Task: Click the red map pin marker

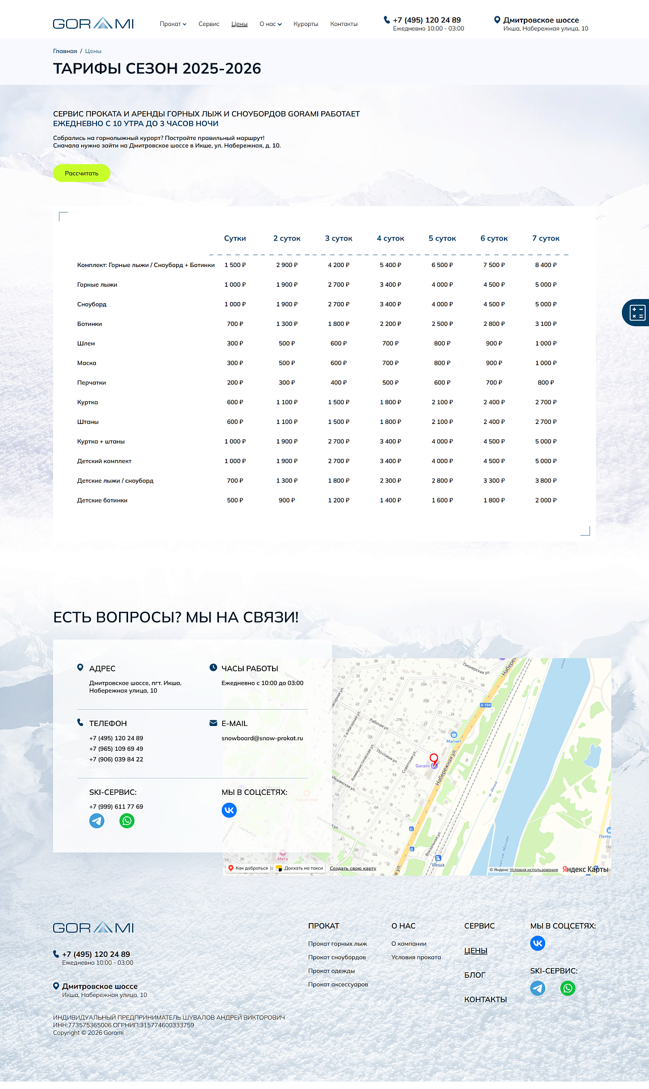Action: click(433, 759)
